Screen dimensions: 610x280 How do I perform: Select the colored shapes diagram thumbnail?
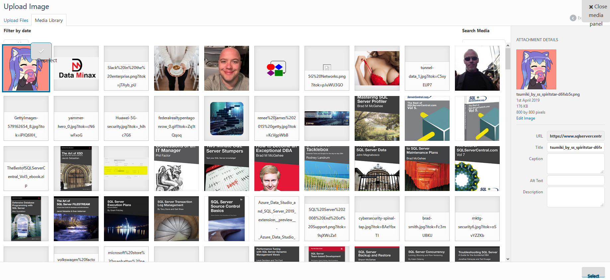point(277,68)
